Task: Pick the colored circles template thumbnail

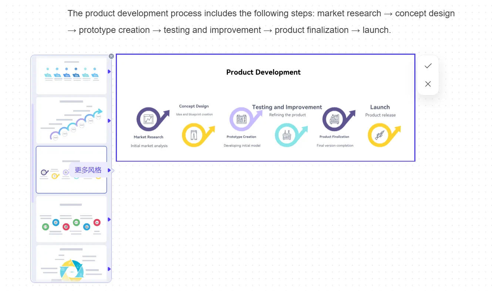Action: click(x=71, y=219)
